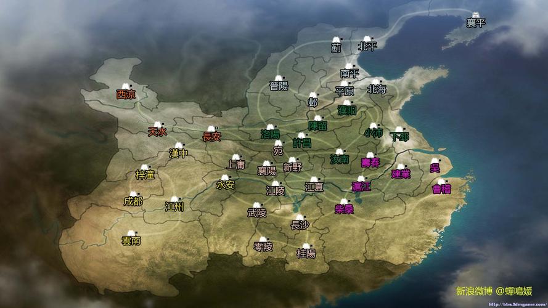548x308 pixels.
Task: Select the 新野 label
Action: (x=293, y=168)
